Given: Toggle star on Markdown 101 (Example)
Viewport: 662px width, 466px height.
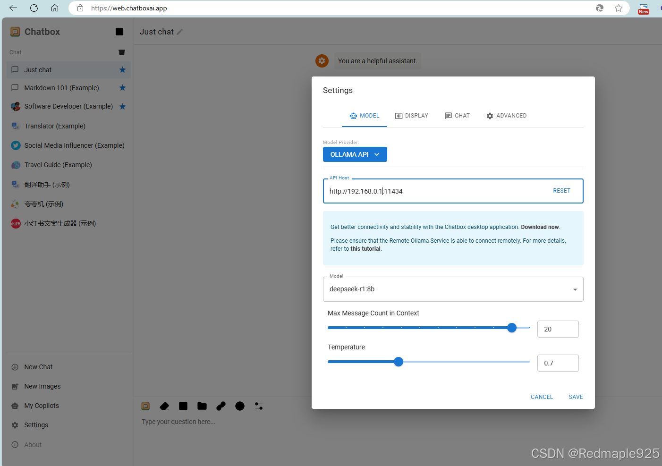Looking at the screenshot, I should coord(122,88).
